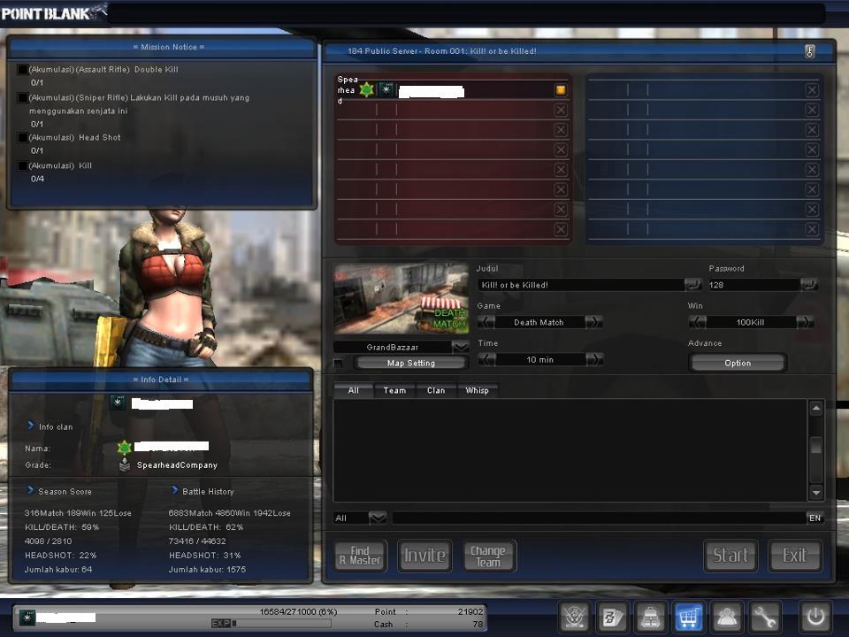Open the shop cart icon
The image size is (849, 637).
689,617
